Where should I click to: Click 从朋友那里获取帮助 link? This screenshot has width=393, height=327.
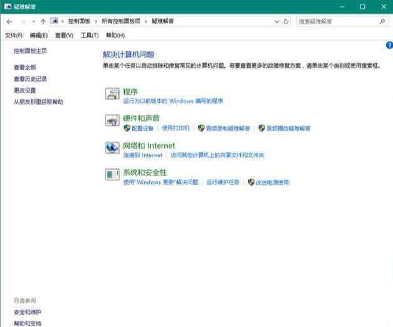click(39, 102)
